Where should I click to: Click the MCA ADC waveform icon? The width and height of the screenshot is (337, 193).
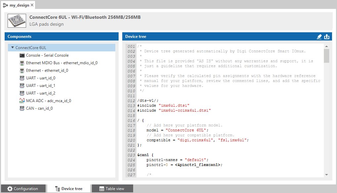[x=22, y=100]
